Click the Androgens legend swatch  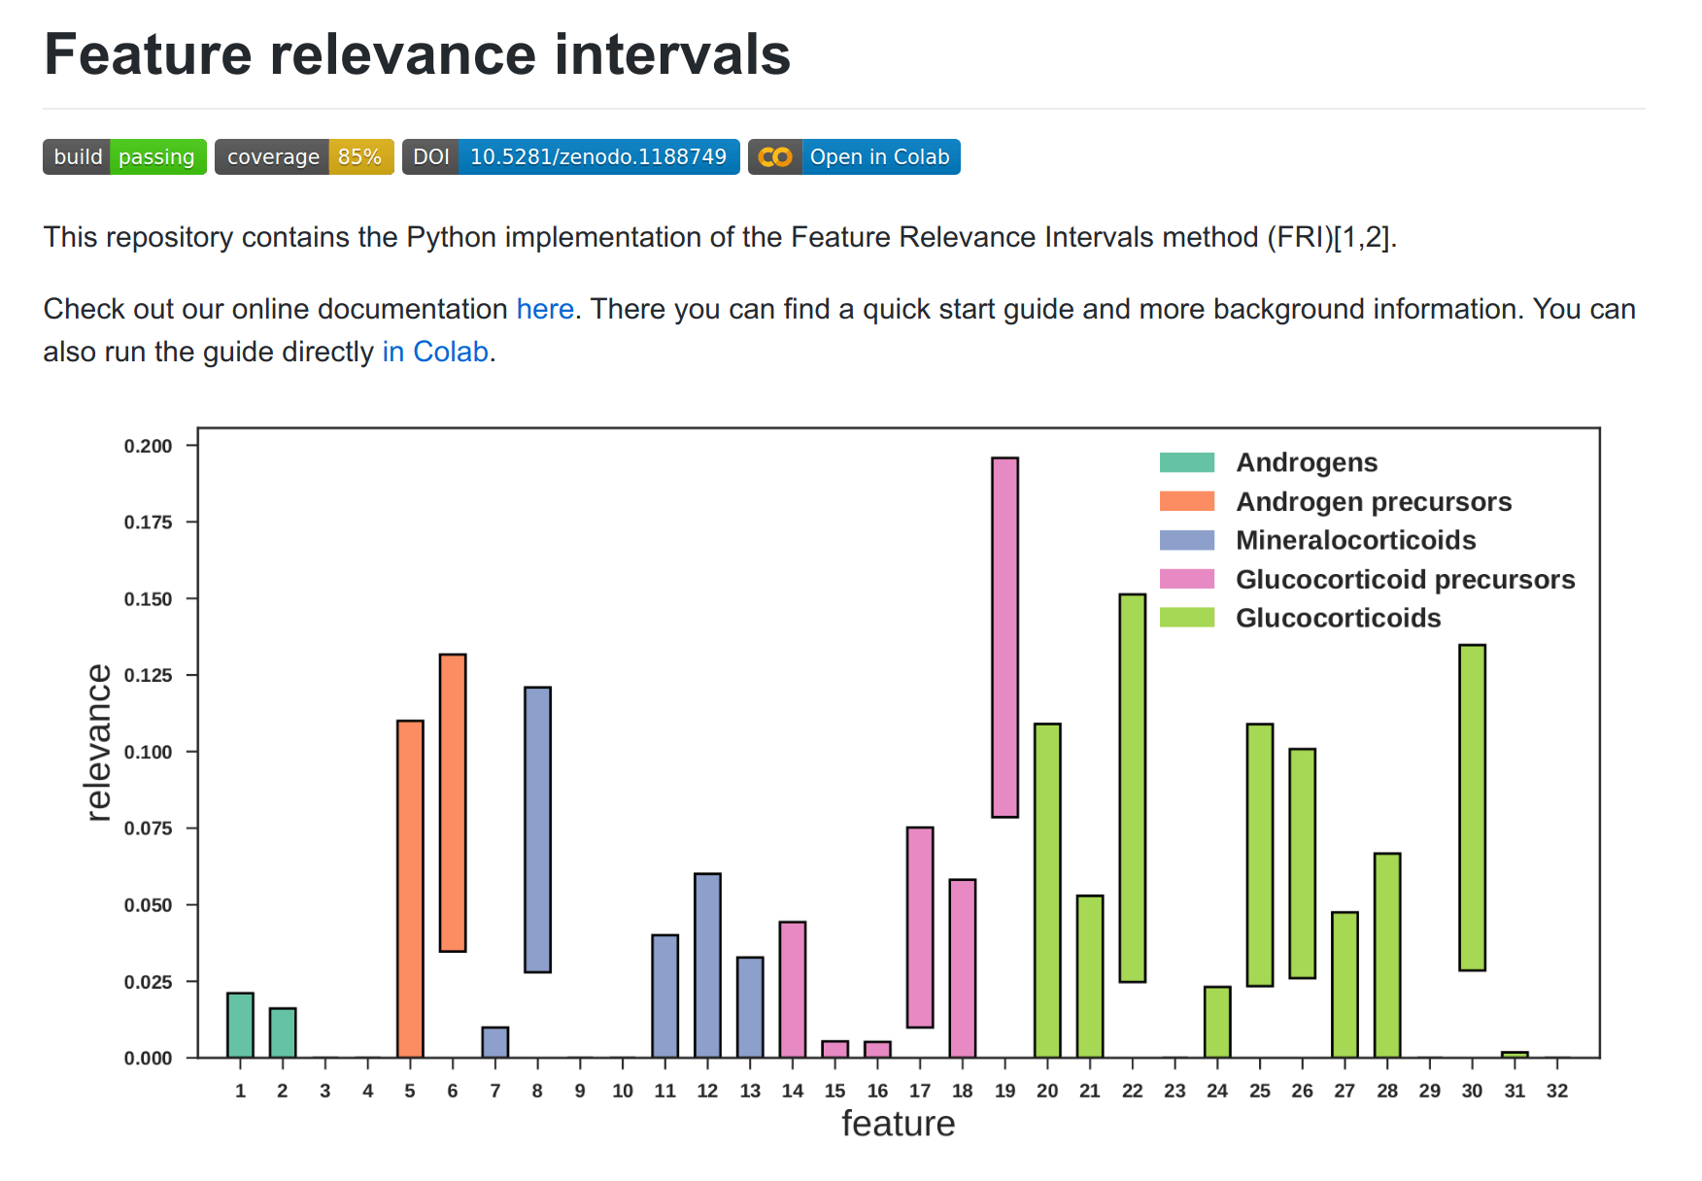(x=1187, y=463)
